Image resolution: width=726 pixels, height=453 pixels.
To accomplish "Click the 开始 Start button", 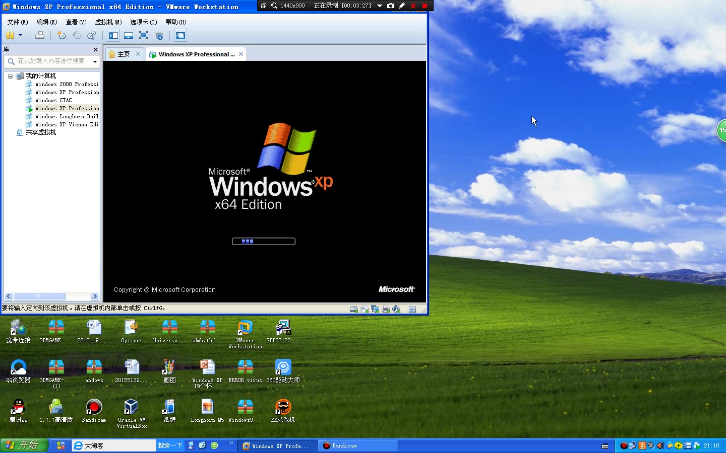I will point(24,445).
